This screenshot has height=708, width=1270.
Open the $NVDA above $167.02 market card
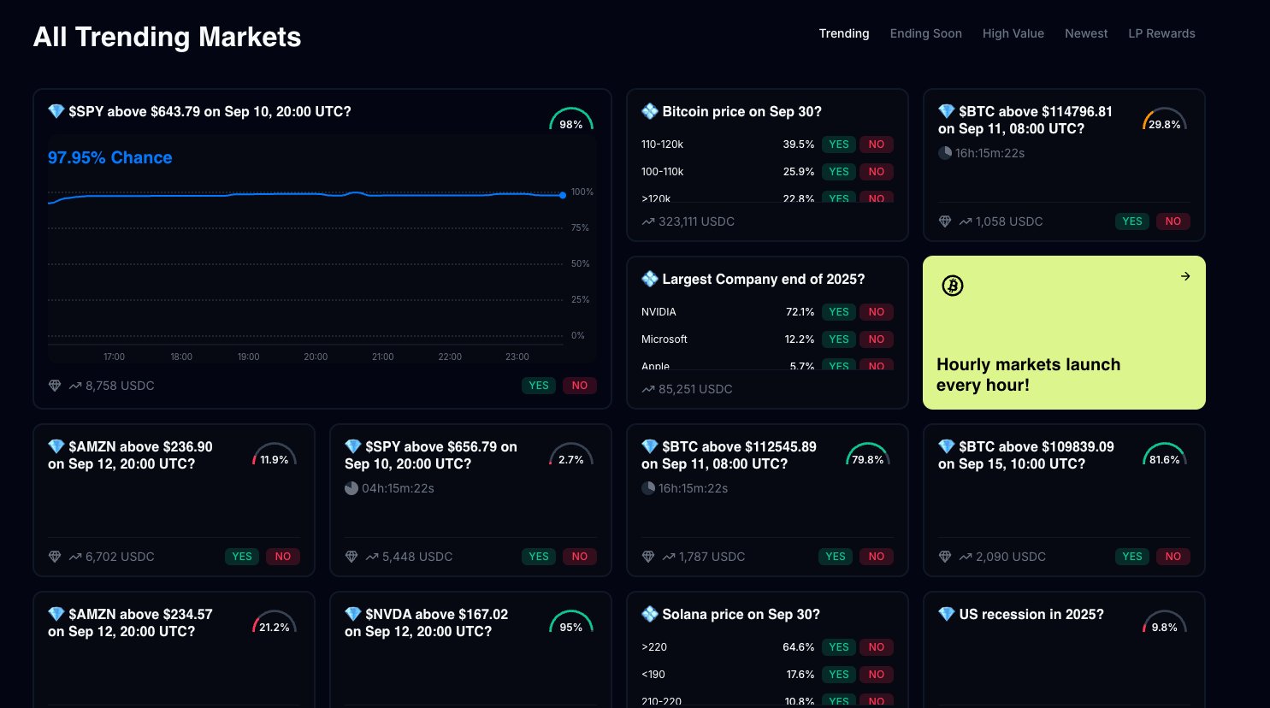click(x=436, y=622)
